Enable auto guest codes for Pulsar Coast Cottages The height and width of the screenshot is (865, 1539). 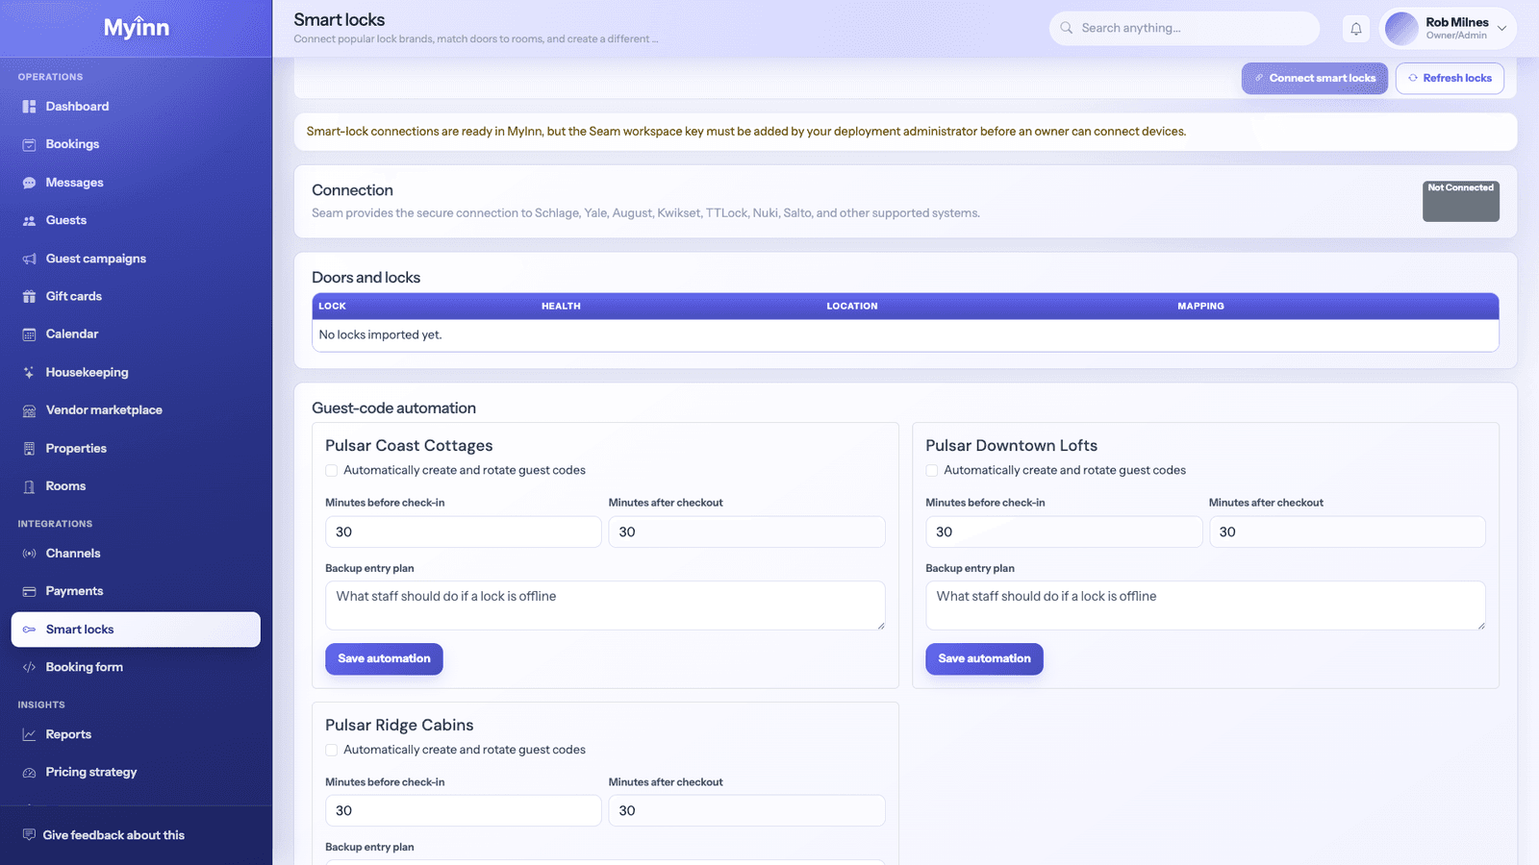click(x=331, y=470)
